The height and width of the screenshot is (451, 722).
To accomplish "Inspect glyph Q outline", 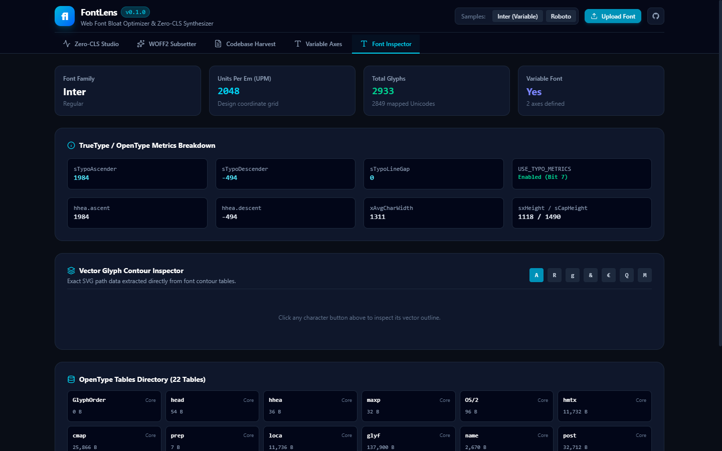I will tap(627, 275).
